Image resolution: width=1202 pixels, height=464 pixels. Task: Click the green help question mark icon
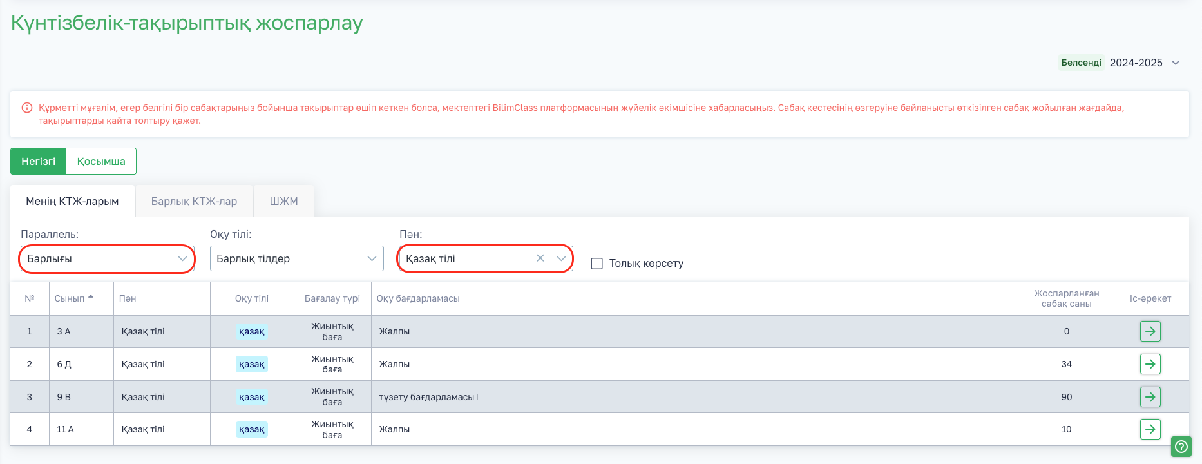pyautogui.click(x=1181, y=446)
